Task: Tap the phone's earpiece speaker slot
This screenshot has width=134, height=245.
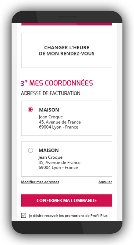Action: click(67, 17)
